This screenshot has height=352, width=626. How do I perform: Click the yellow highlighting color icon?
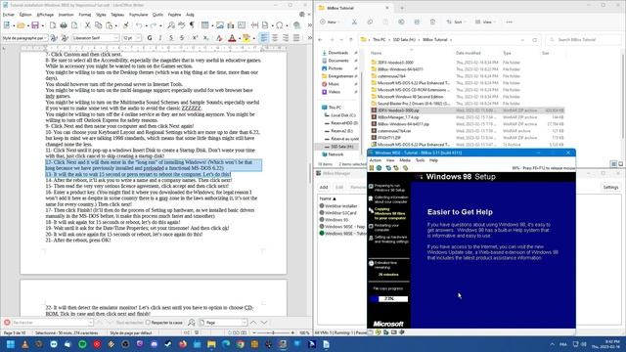(246, 38)
